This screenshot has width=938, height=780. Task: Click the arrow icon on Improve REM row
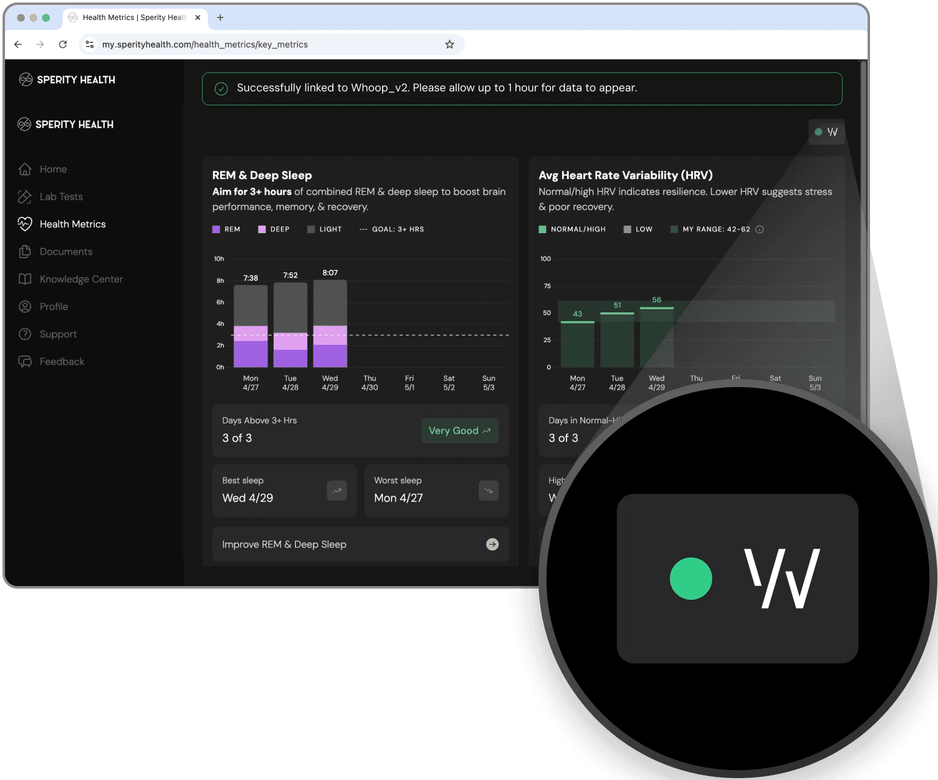[492, 544]
